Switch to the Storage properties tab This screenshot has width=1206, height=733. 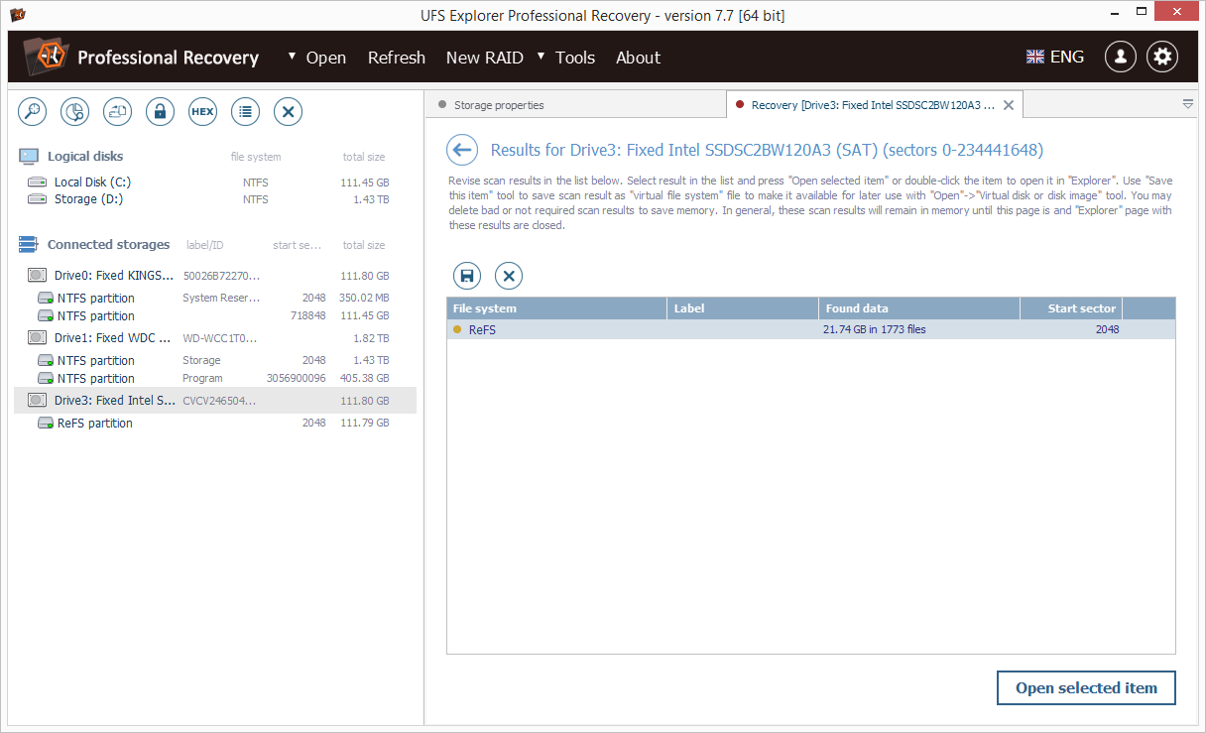pyautogui.click(x=499, y=105)
